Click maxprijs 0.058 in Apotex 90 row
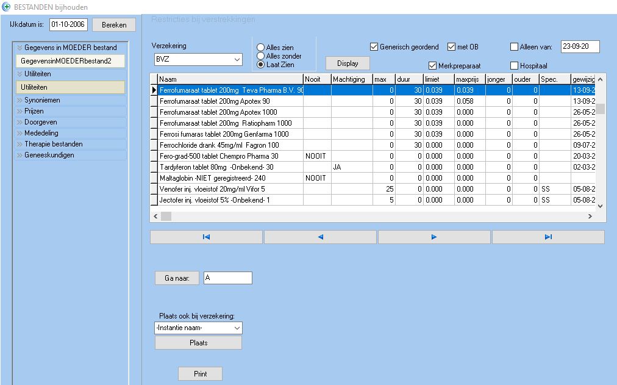Viewport: 617px width, 385px height. coord(470,101)
